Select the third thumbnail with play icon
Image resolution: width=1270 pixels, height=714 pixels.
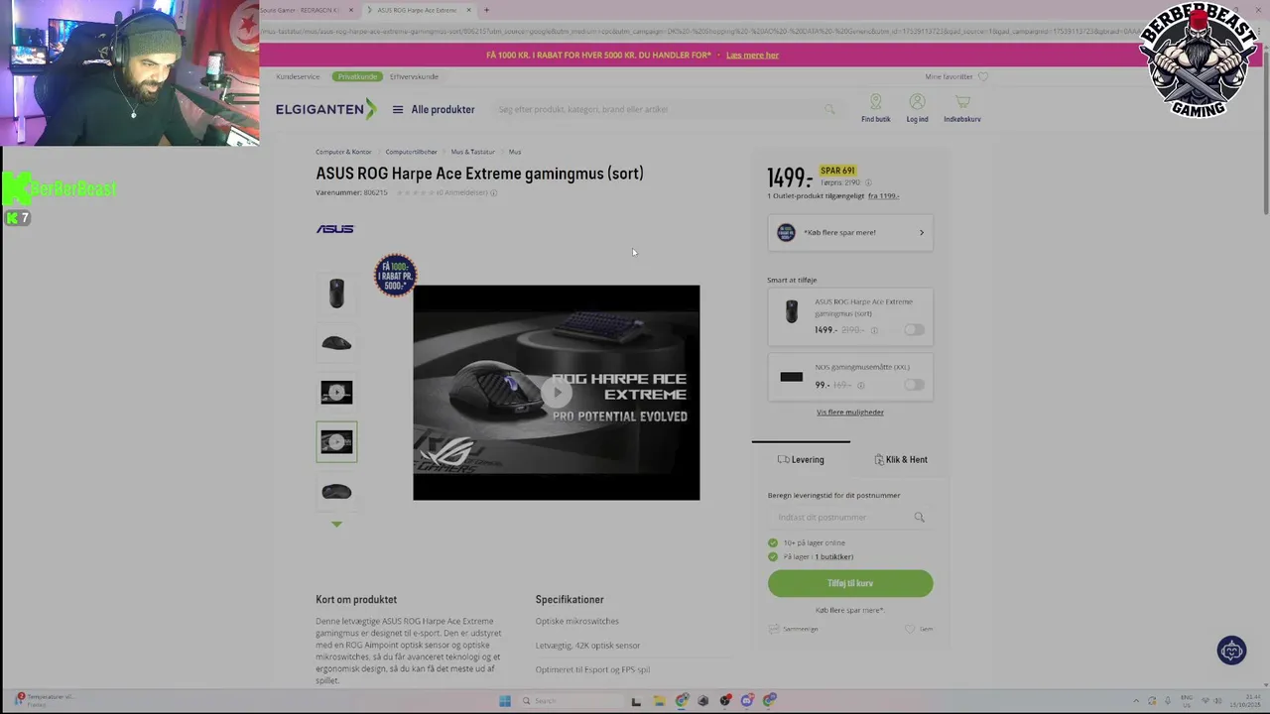point(336,393)
